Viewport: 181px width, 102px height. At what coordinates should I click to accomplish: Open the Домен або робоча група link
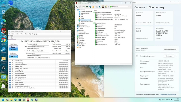pos(168,94)
